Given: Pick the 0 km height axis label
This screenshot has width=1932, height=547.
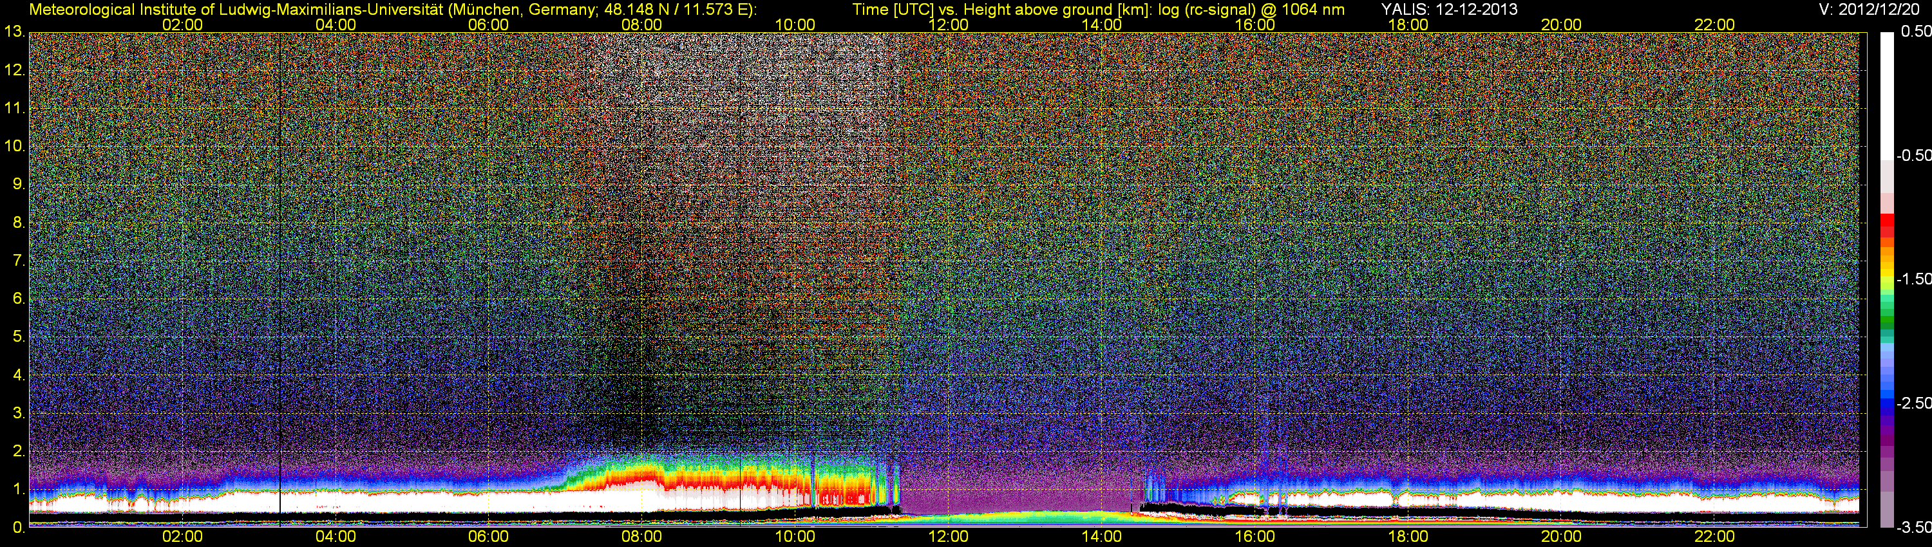Looking at the screenshot, I should click(x=19, y=528).
